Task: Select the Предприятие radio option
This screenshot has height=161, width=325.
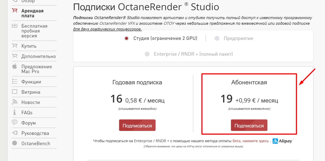Action: point(217,38)
